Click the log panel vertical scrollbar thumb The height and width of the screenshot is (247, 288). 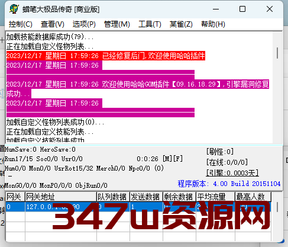tap(277, 53)
